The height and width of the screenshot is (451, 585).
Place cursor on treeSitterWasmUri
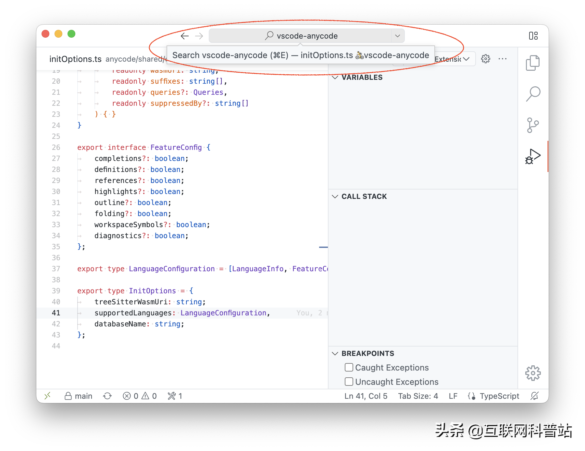coord(131,302)
